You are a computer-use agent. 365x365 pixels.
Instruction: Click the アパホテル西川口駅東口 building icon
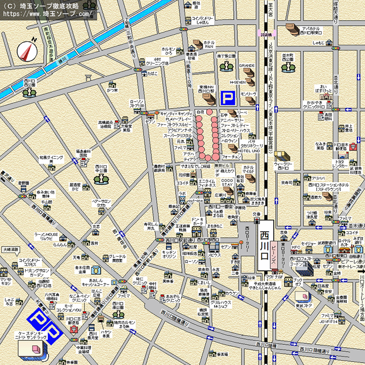tap(292, 30)
